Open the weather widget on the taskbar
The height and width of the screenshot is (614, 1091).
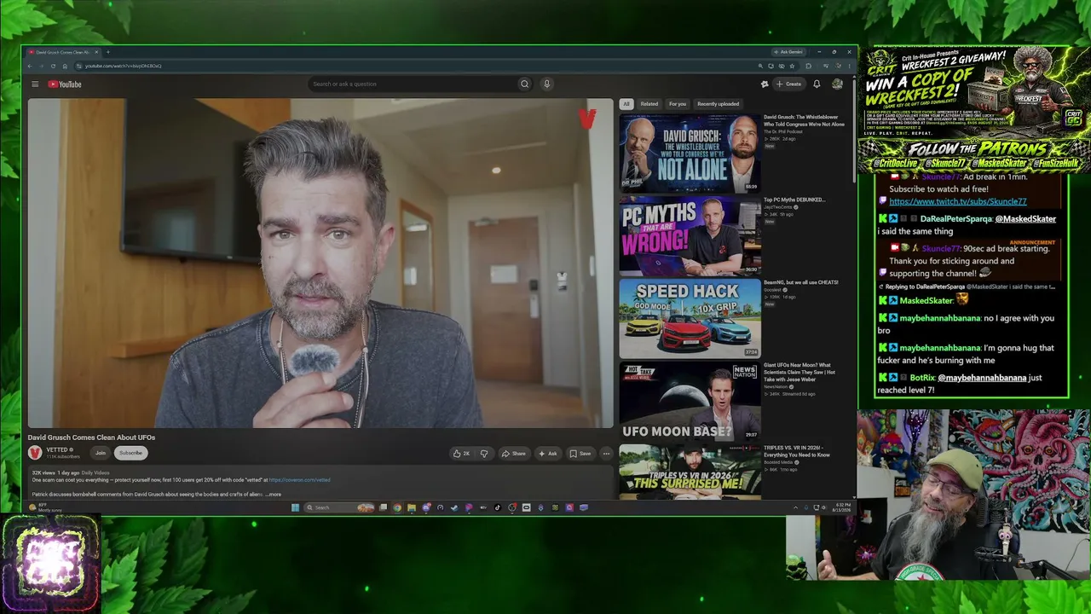[x=46, y=507]
